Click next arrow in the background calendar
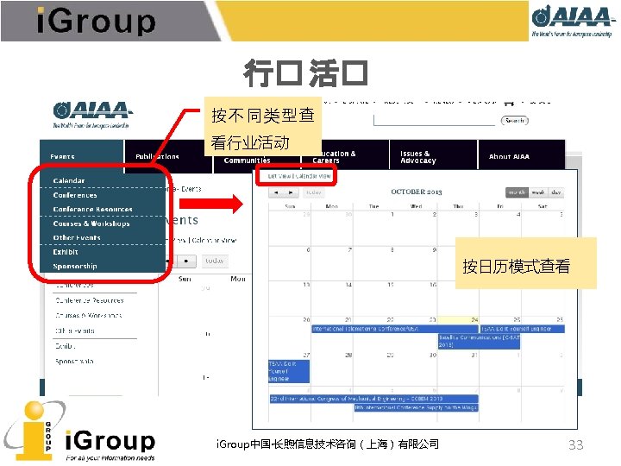Screen dimensions: 621x466 point(185,261)
